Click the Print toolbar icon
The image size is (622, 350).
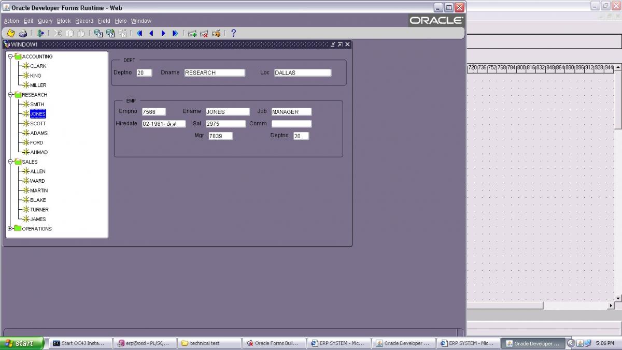coord(23,33)
